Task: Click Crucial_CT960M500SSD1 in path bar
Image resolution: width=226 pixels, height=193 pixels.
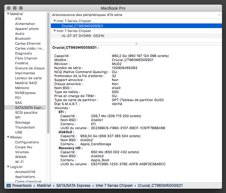Action: coord(160,186)
